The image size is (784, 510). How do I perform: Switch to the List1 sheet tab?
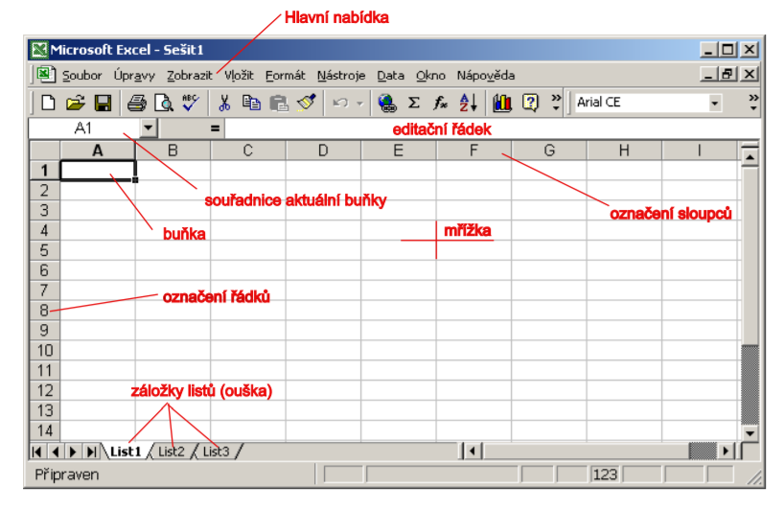[x=125, y=452]
